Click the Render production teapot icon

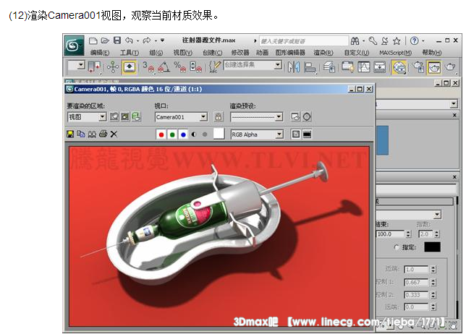(450, 67)
